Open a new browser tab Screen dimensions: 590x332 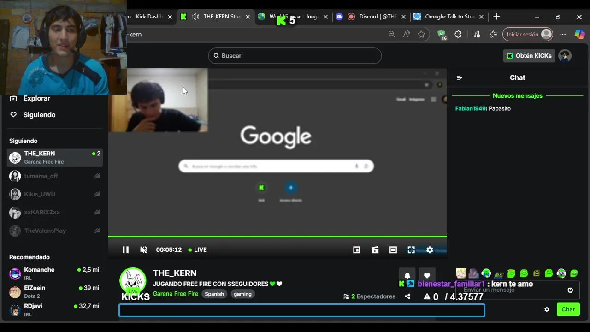(x=496, y=17)
